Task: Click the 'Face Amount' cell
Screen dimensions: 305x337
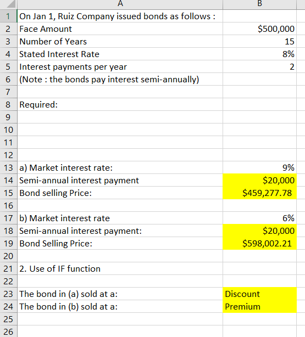Action: click(x=120, y=29)
